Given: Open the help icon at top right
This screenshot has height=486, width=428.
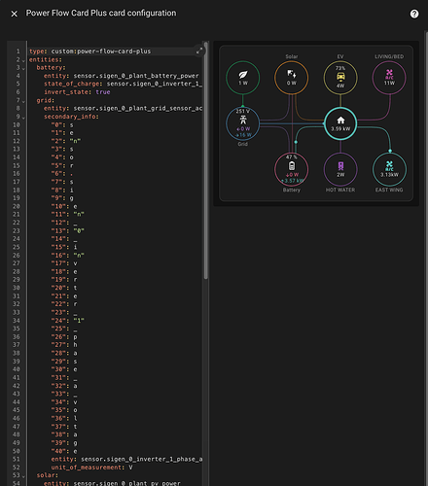Looking at the screenshot, I should point(414,14).
